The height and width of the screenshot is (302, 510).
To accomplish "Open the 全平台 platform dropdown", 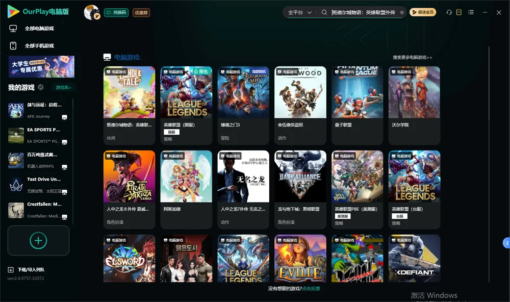I will [299, 12].
